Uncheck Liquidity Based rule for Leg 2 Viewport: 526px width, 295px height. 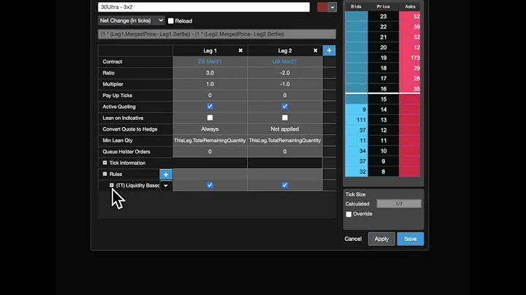pyautogui.click(x=285, y=185)
